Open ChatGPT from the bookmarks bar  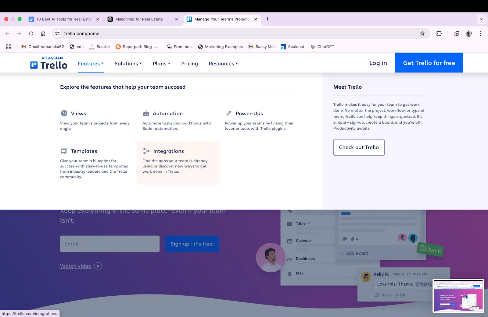[x=322, y=47]
